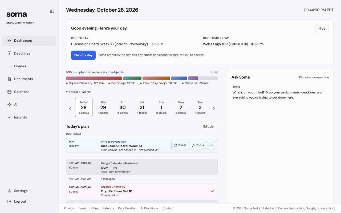Image resolution: width=341 pixels, height=213 pixels.
Task: Select the Sun 1 day tab
Action: pyautogui.click(x=161, y=107)
